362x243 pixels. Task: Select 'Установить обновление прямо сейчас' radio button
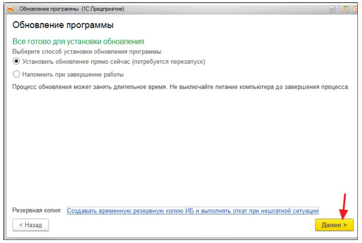point(16,61)
